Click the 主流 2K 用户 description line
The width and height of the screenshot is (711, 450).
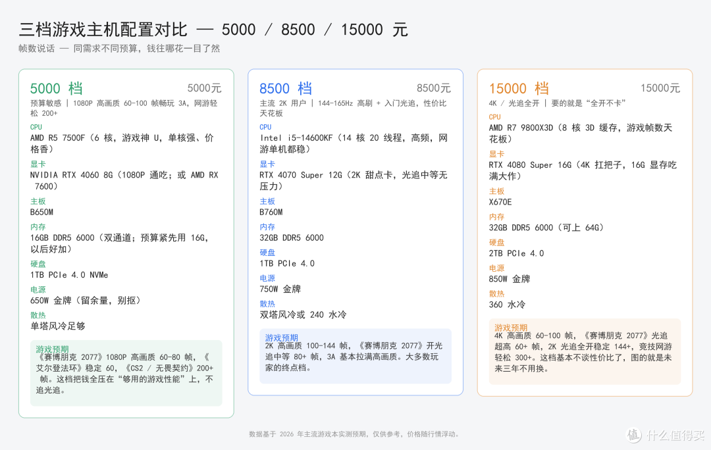point(353,109)
